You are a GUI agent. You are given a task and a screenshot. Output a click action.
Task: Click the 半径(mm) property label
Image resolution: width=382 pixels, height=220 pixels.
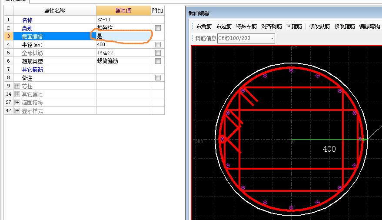[32, 45]
